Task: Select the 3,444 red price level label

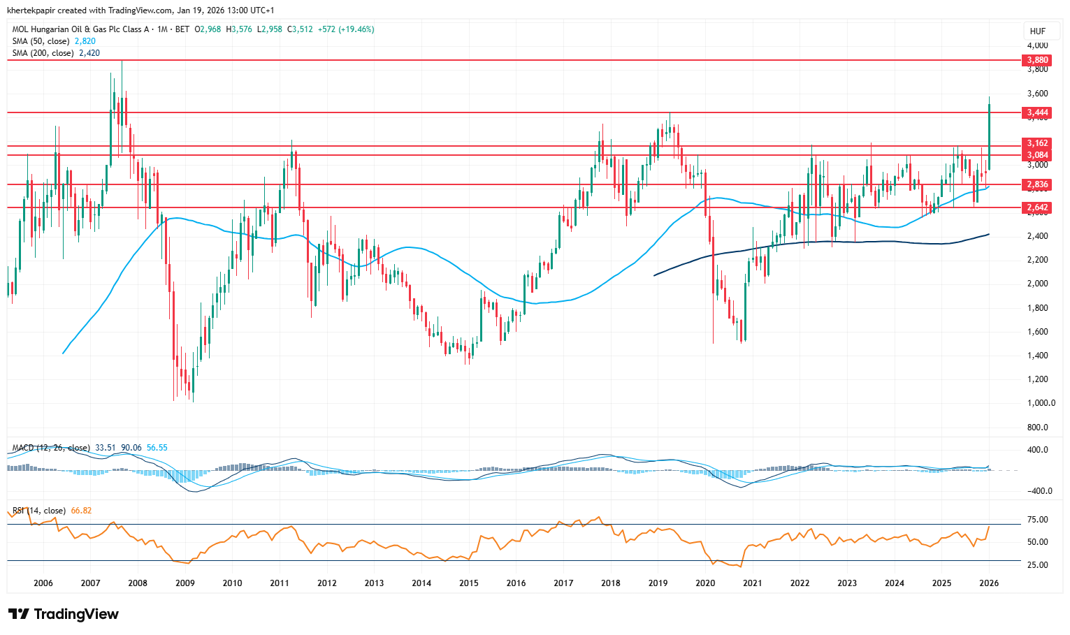Action: 1037,112
